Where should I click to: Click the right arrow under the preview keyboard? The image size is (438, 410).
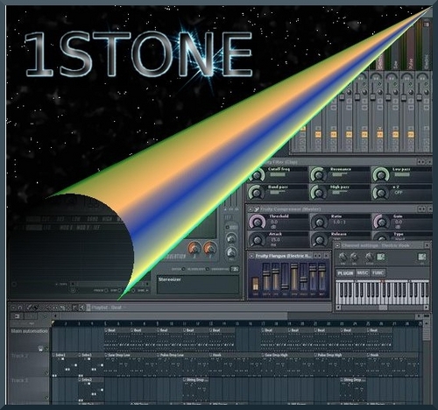pyautogui.click(x=427, y=307)
